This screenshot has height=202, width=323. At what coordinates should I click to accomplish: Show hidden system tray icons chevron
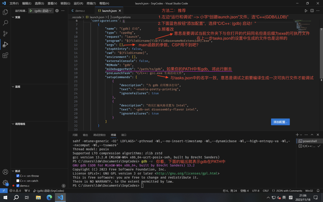(x=268, y=197)
